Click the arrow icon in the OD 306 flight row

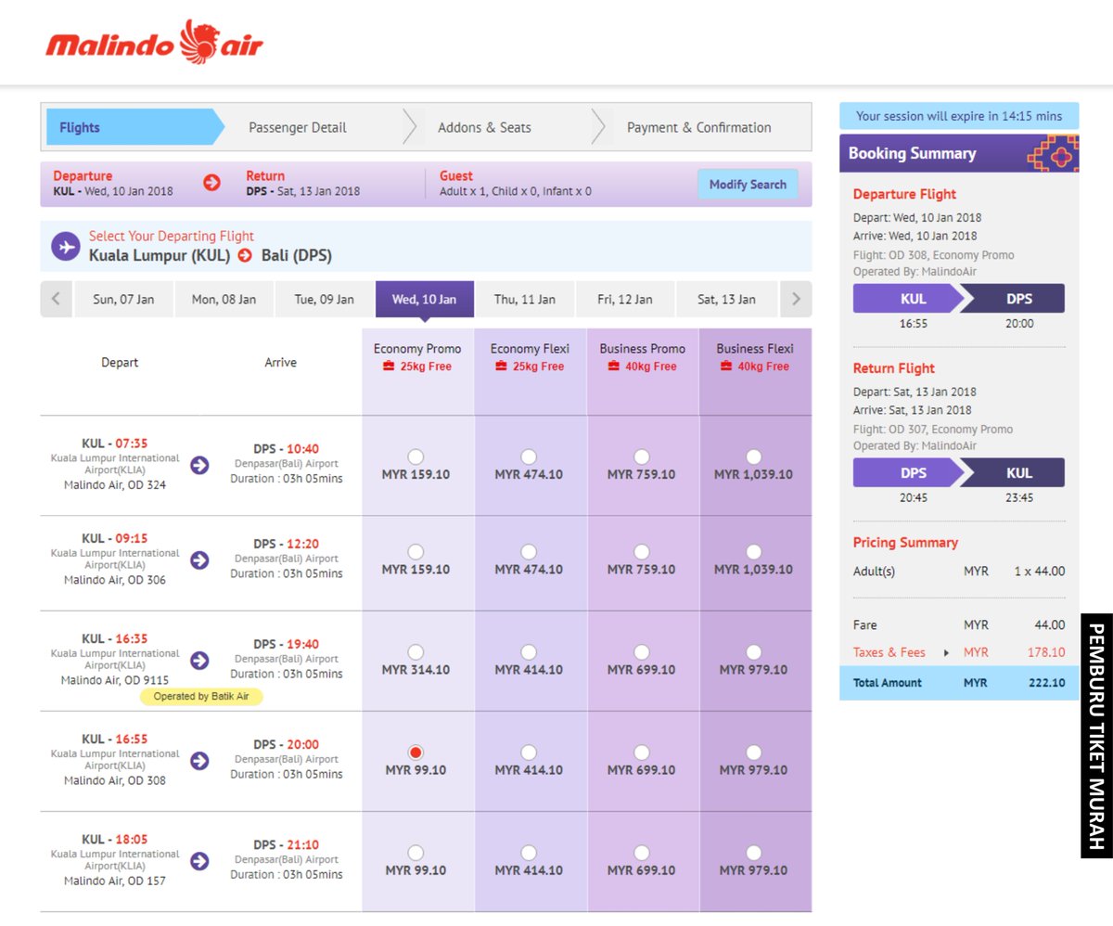(199, 559)
